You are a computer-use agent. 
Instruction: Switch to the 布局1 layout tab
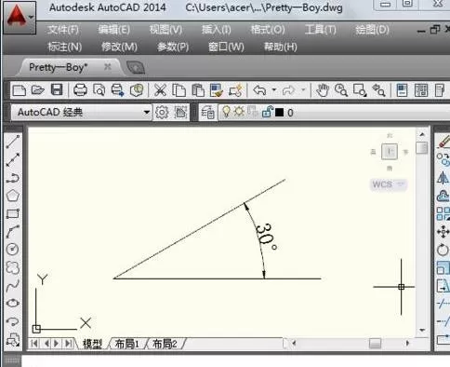click(x=126, y=344)
